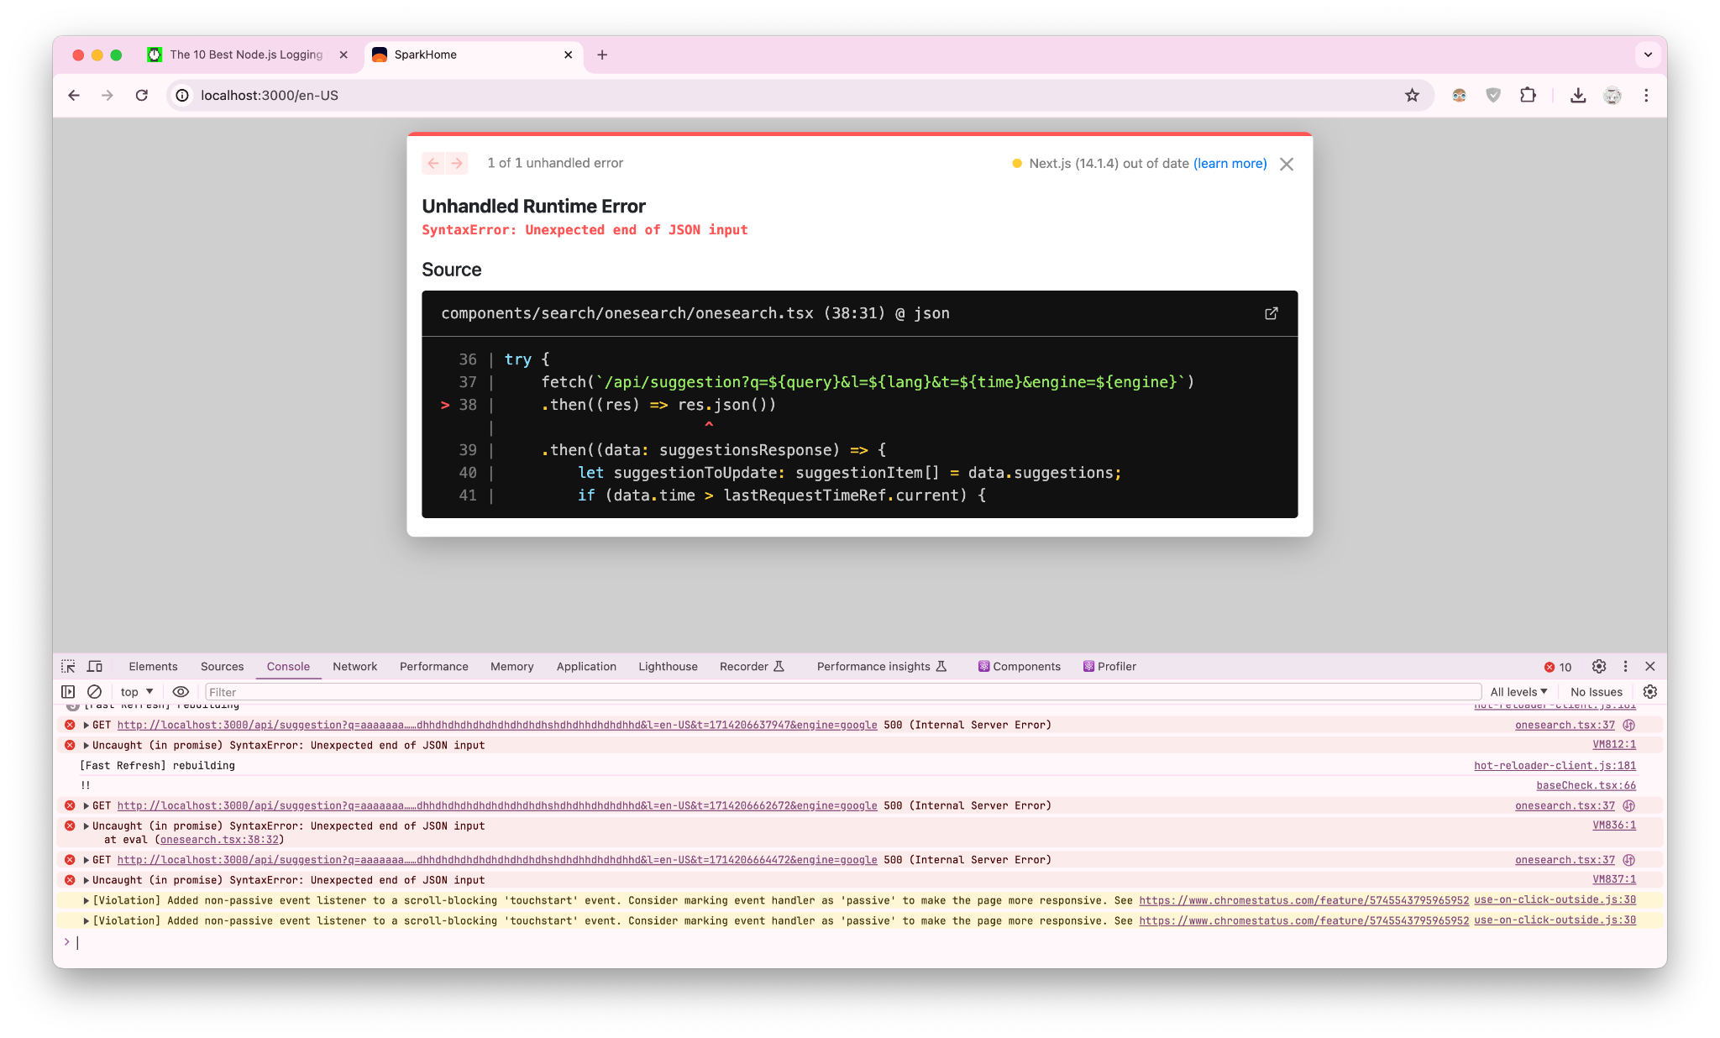Viewport: 1720px width, 1038px height.
Task: Reload the localhost page
Action: pos(142,96)
